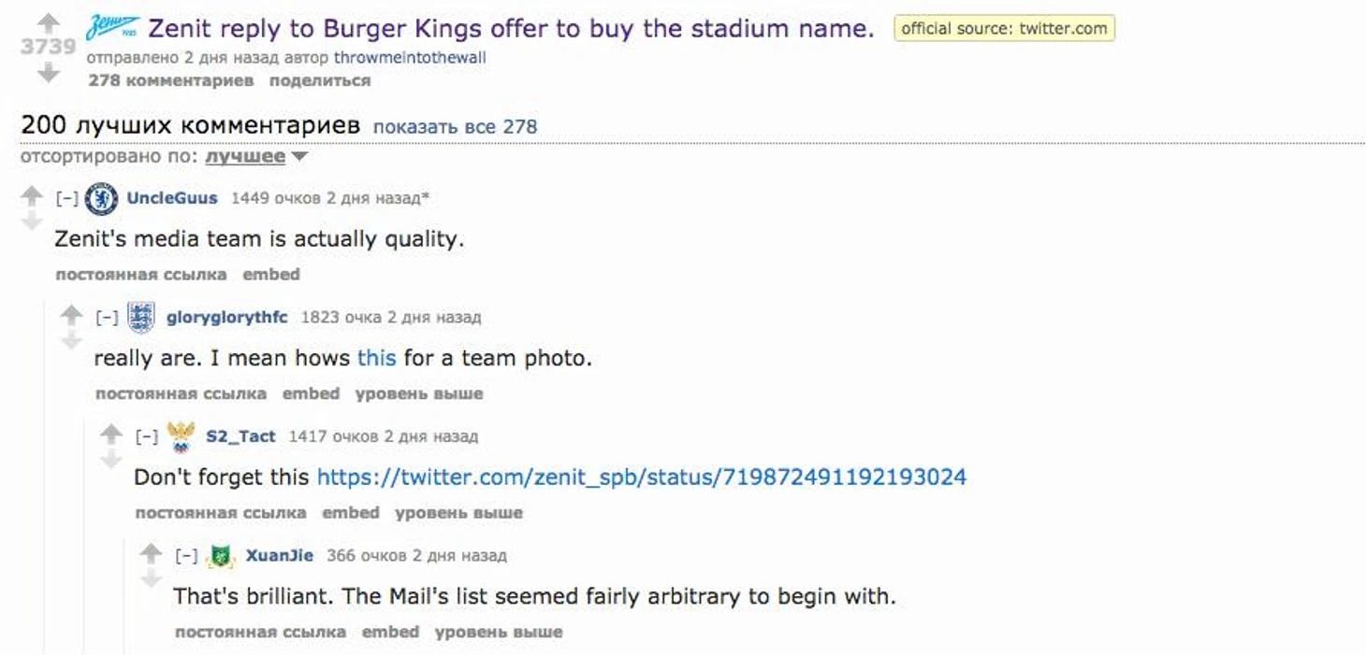The height and width of the screenshot is (655, 1366).
Task: Click 'уровень выше' under XuanJie's comment
Action: click(499, 633)
